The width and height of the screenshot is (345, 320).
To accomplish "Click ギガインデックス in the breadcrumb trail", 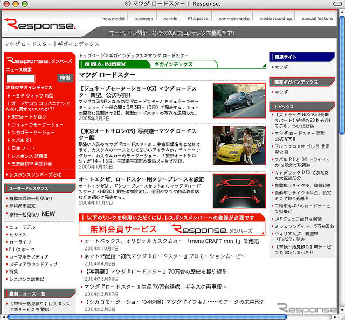I will [127, 55].
